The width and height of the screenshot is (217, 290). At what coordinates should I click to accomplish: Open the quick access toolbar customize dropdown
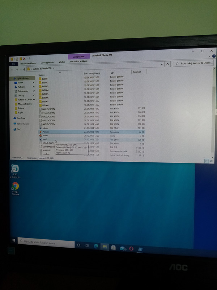27,59
